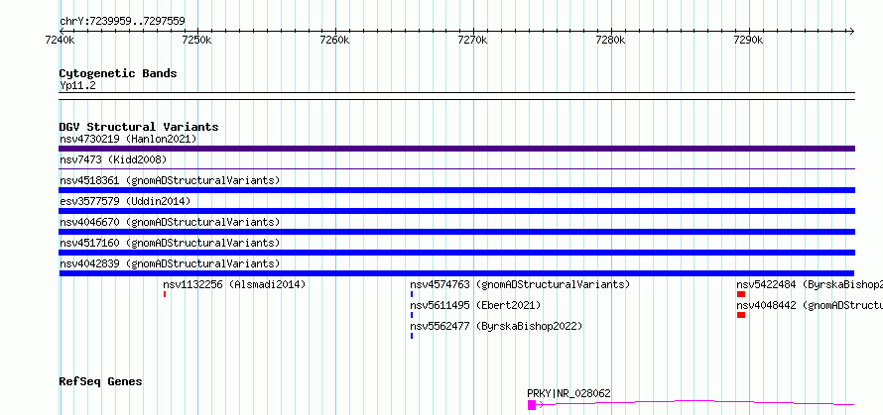
Task: Click the DGV Structural Variants track title
Action: pos(139,127)
